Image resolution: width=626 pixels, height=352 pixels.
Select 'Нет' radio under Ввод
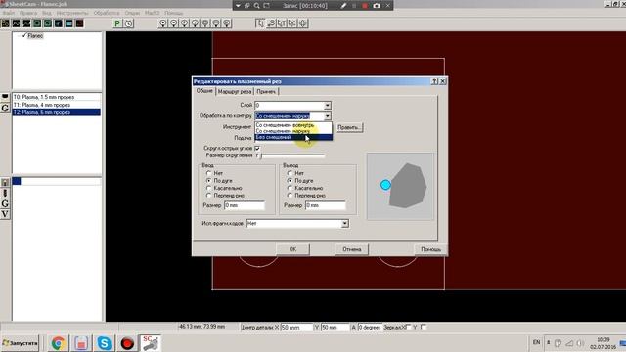(x=208, y=173)
